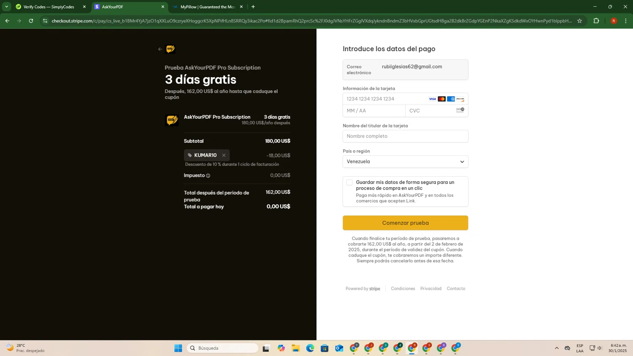The width and height of the screenshot is (633, 356).
Task: Open Microsoft Store from the taskbar
Action: (325, 348)
